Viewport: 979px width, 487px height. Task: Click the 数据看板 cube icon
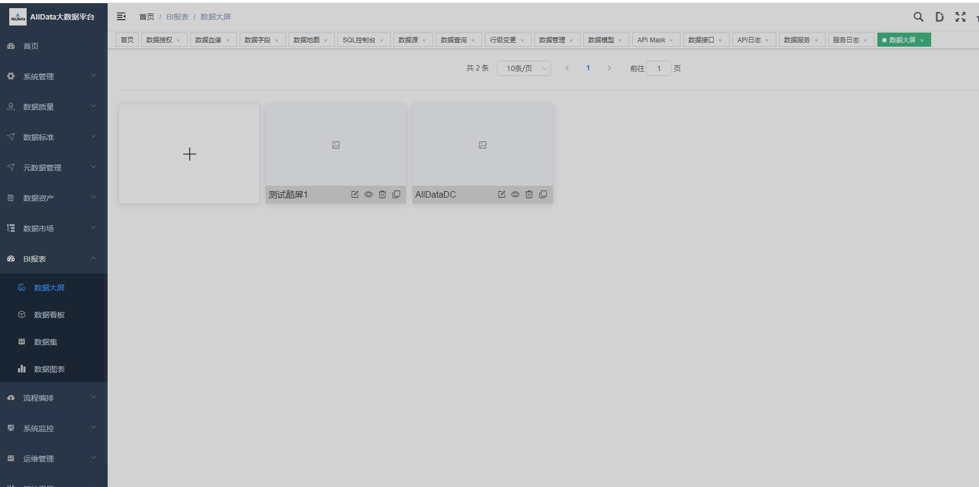coord(22,314)
